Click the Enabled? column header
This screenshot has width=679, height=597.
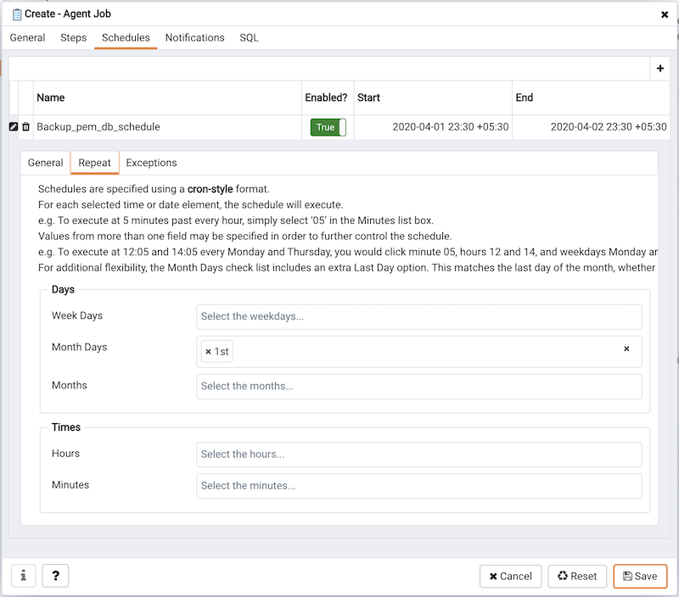326,98
